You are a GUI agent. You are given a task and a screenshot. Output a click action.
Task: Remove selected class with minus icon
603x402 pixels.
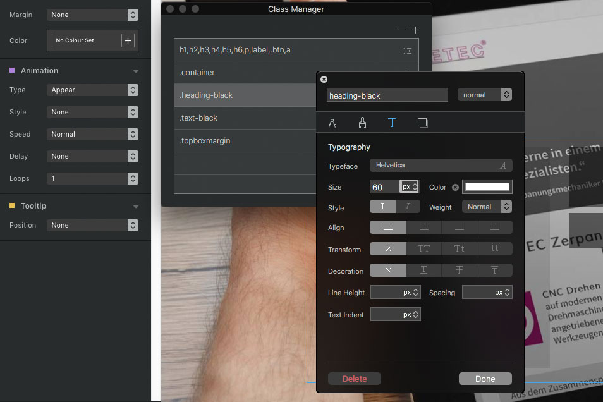401,30
